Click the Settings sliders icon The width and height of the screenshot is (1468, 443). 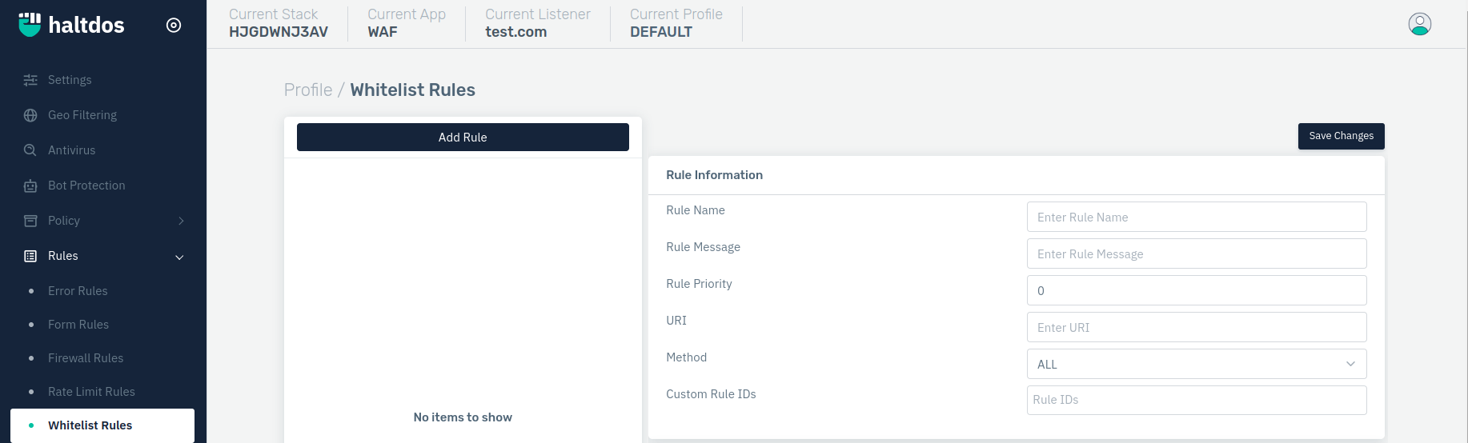coord(30,80)
